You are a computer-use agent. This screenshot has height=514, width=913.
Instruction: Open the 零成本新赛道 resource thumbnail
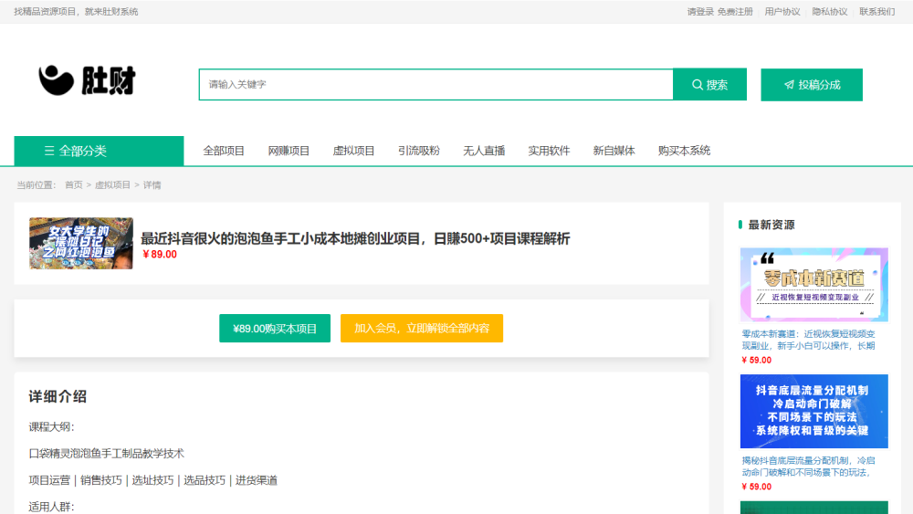point(813,284)
